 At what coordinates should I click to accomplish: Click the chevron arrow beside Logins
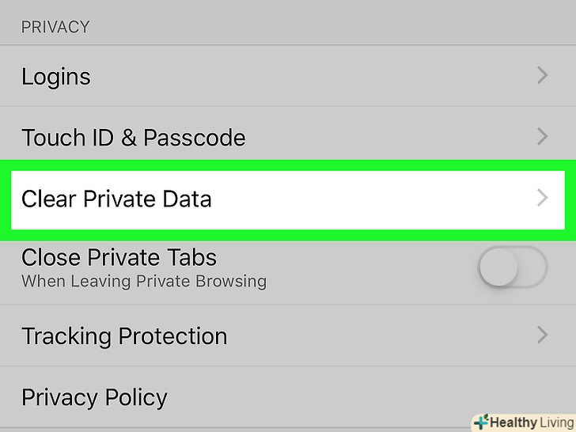tap(542, 75)
